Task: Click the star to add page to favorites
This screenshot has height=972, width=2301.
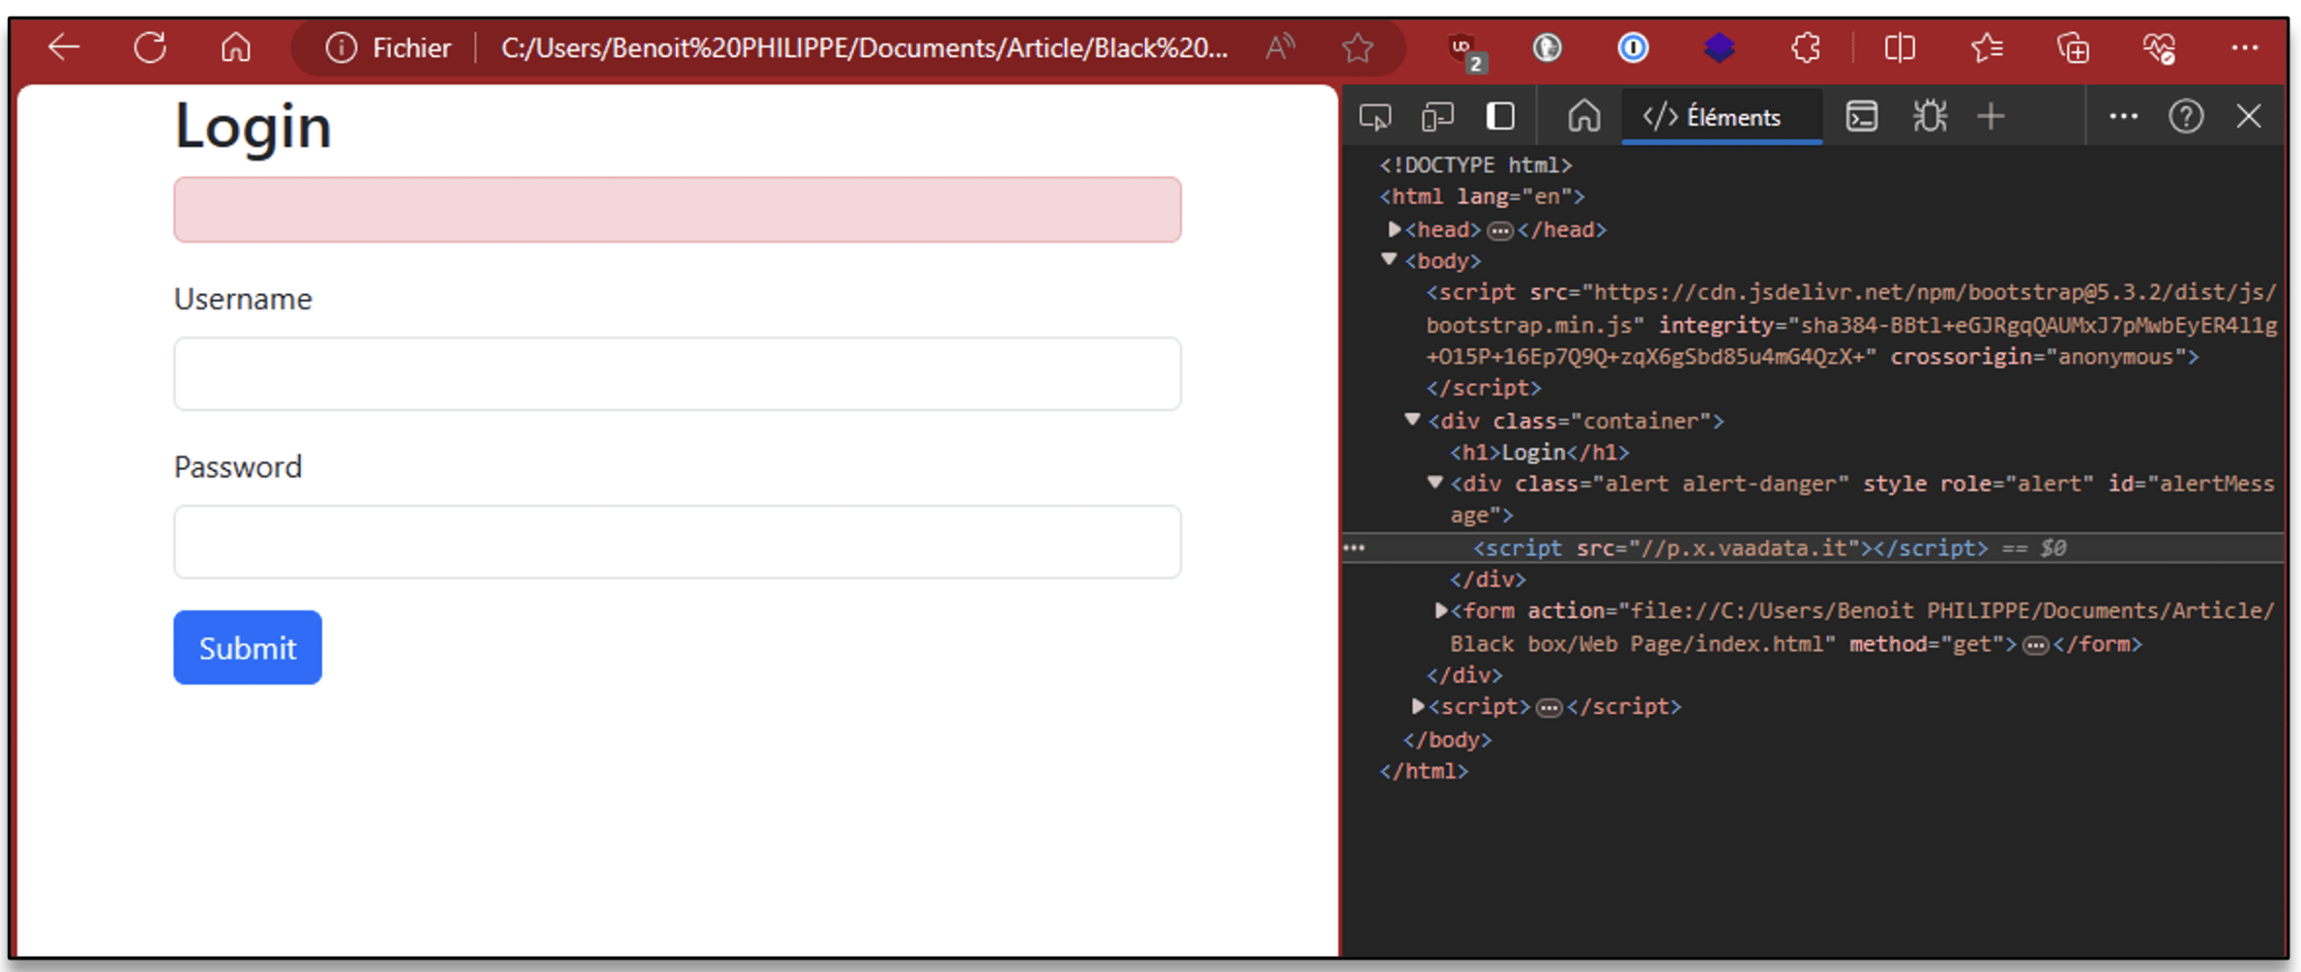Action: click(x=1357, y=47)
